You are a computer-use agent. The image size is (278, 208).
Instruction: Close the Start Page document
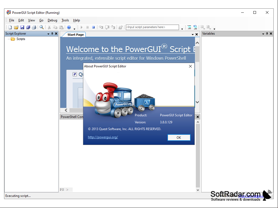tap(197, 34)
